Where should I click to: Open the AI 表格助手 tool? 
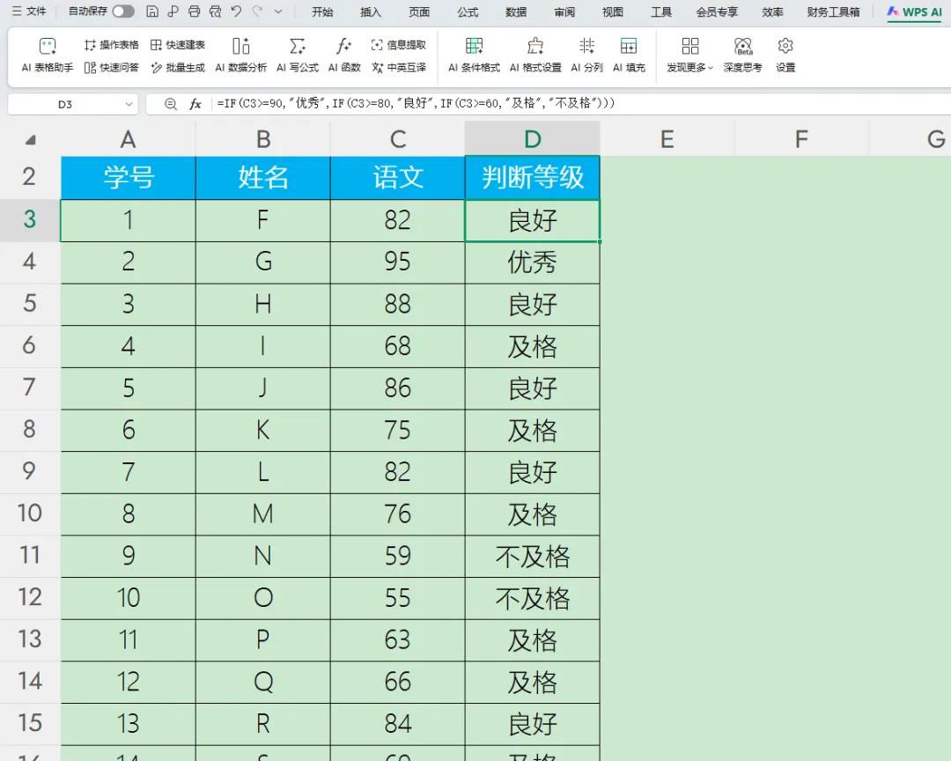[48, 55]
